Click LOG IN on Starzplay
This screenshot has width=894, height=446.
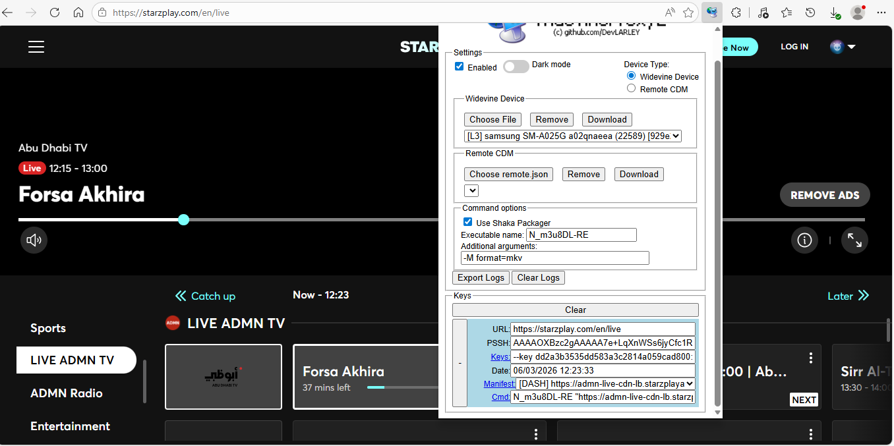(x=794, y=47)
